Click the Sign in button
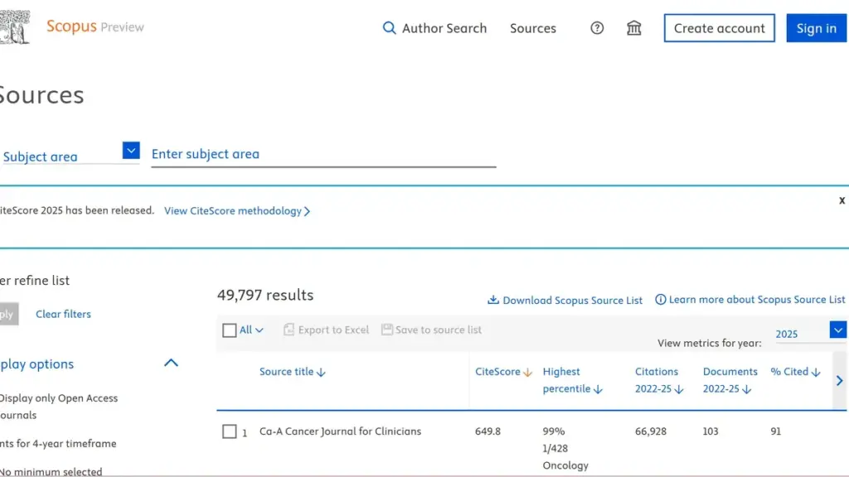 point(816,28)
